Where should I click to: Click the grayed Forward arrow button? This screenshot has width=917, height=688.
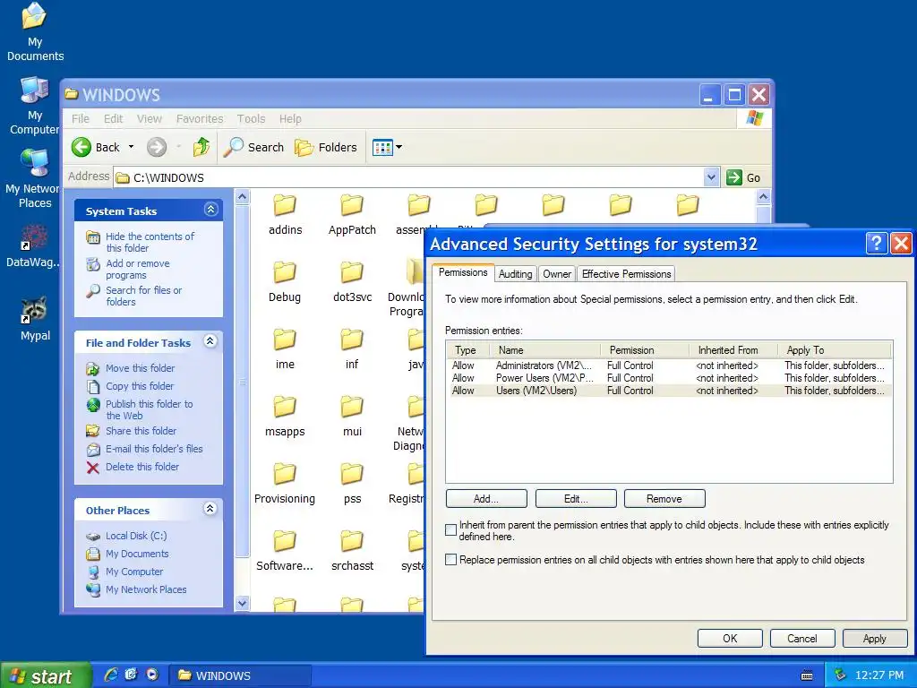156,147
